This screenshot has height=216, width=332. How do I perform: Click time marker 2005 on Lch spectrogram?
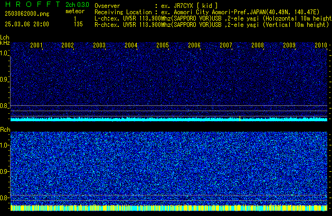tap(163, 45)
